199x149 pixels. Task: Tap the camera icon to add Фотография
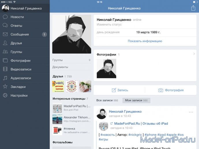pyautogui.click(x=161, y=90)
